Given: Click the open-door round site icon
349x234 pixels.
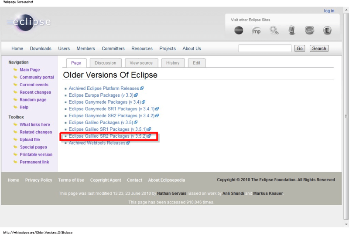Looking at the screenshot, I should 327,30.
